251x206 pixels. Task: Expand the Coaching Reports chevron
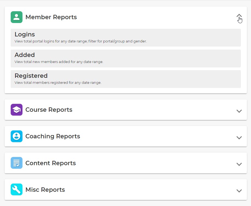click(x=239, y=138)
